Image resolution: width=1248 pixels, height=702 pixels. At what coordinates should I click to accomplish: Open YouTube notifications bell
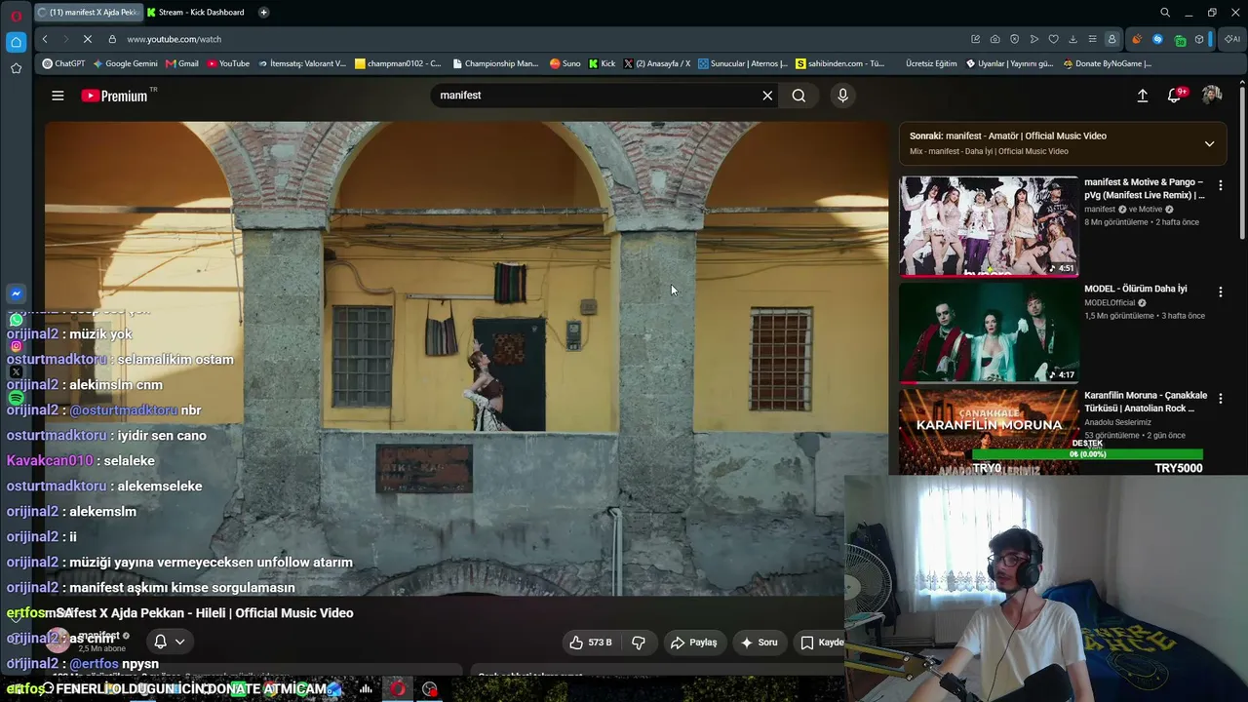click(x=1175, y=96)
